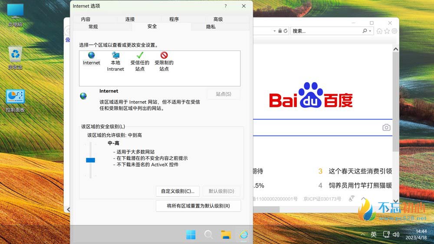
Task: Click the 自定义级别(C)... button
Action: tap(178, 191)
